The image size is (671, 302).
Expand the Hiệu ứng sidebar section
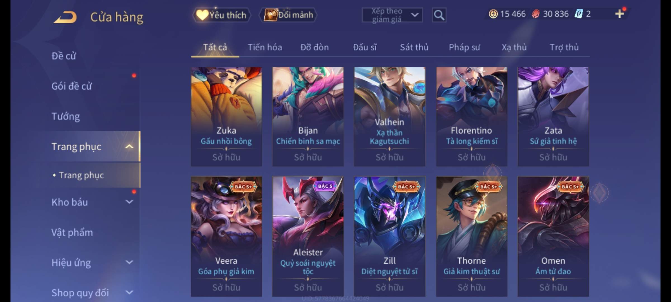click(x=129, y=262)
